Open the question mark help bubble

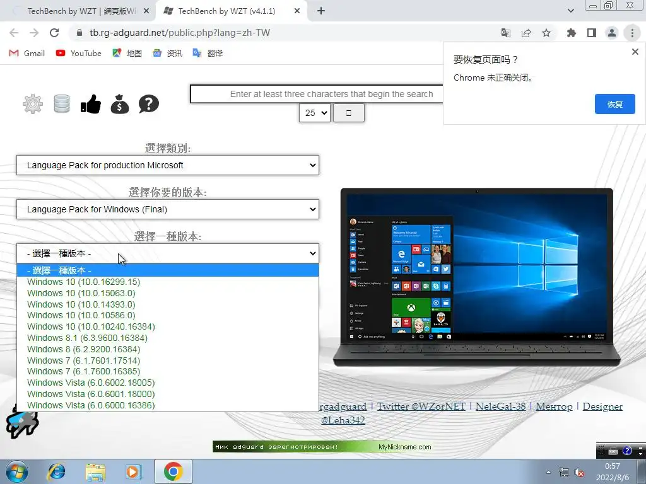[149, 104]
